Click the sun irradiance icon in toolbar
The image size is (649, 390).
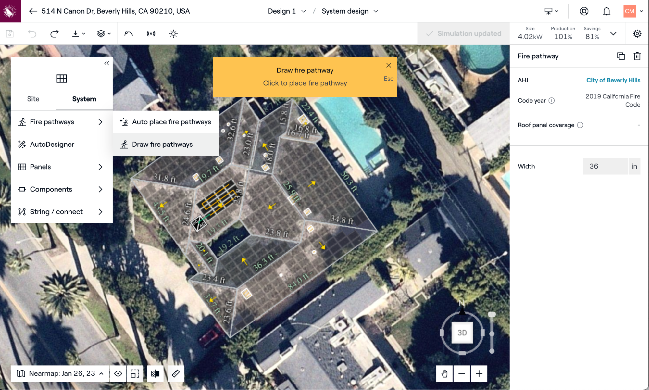pos(173,33)
